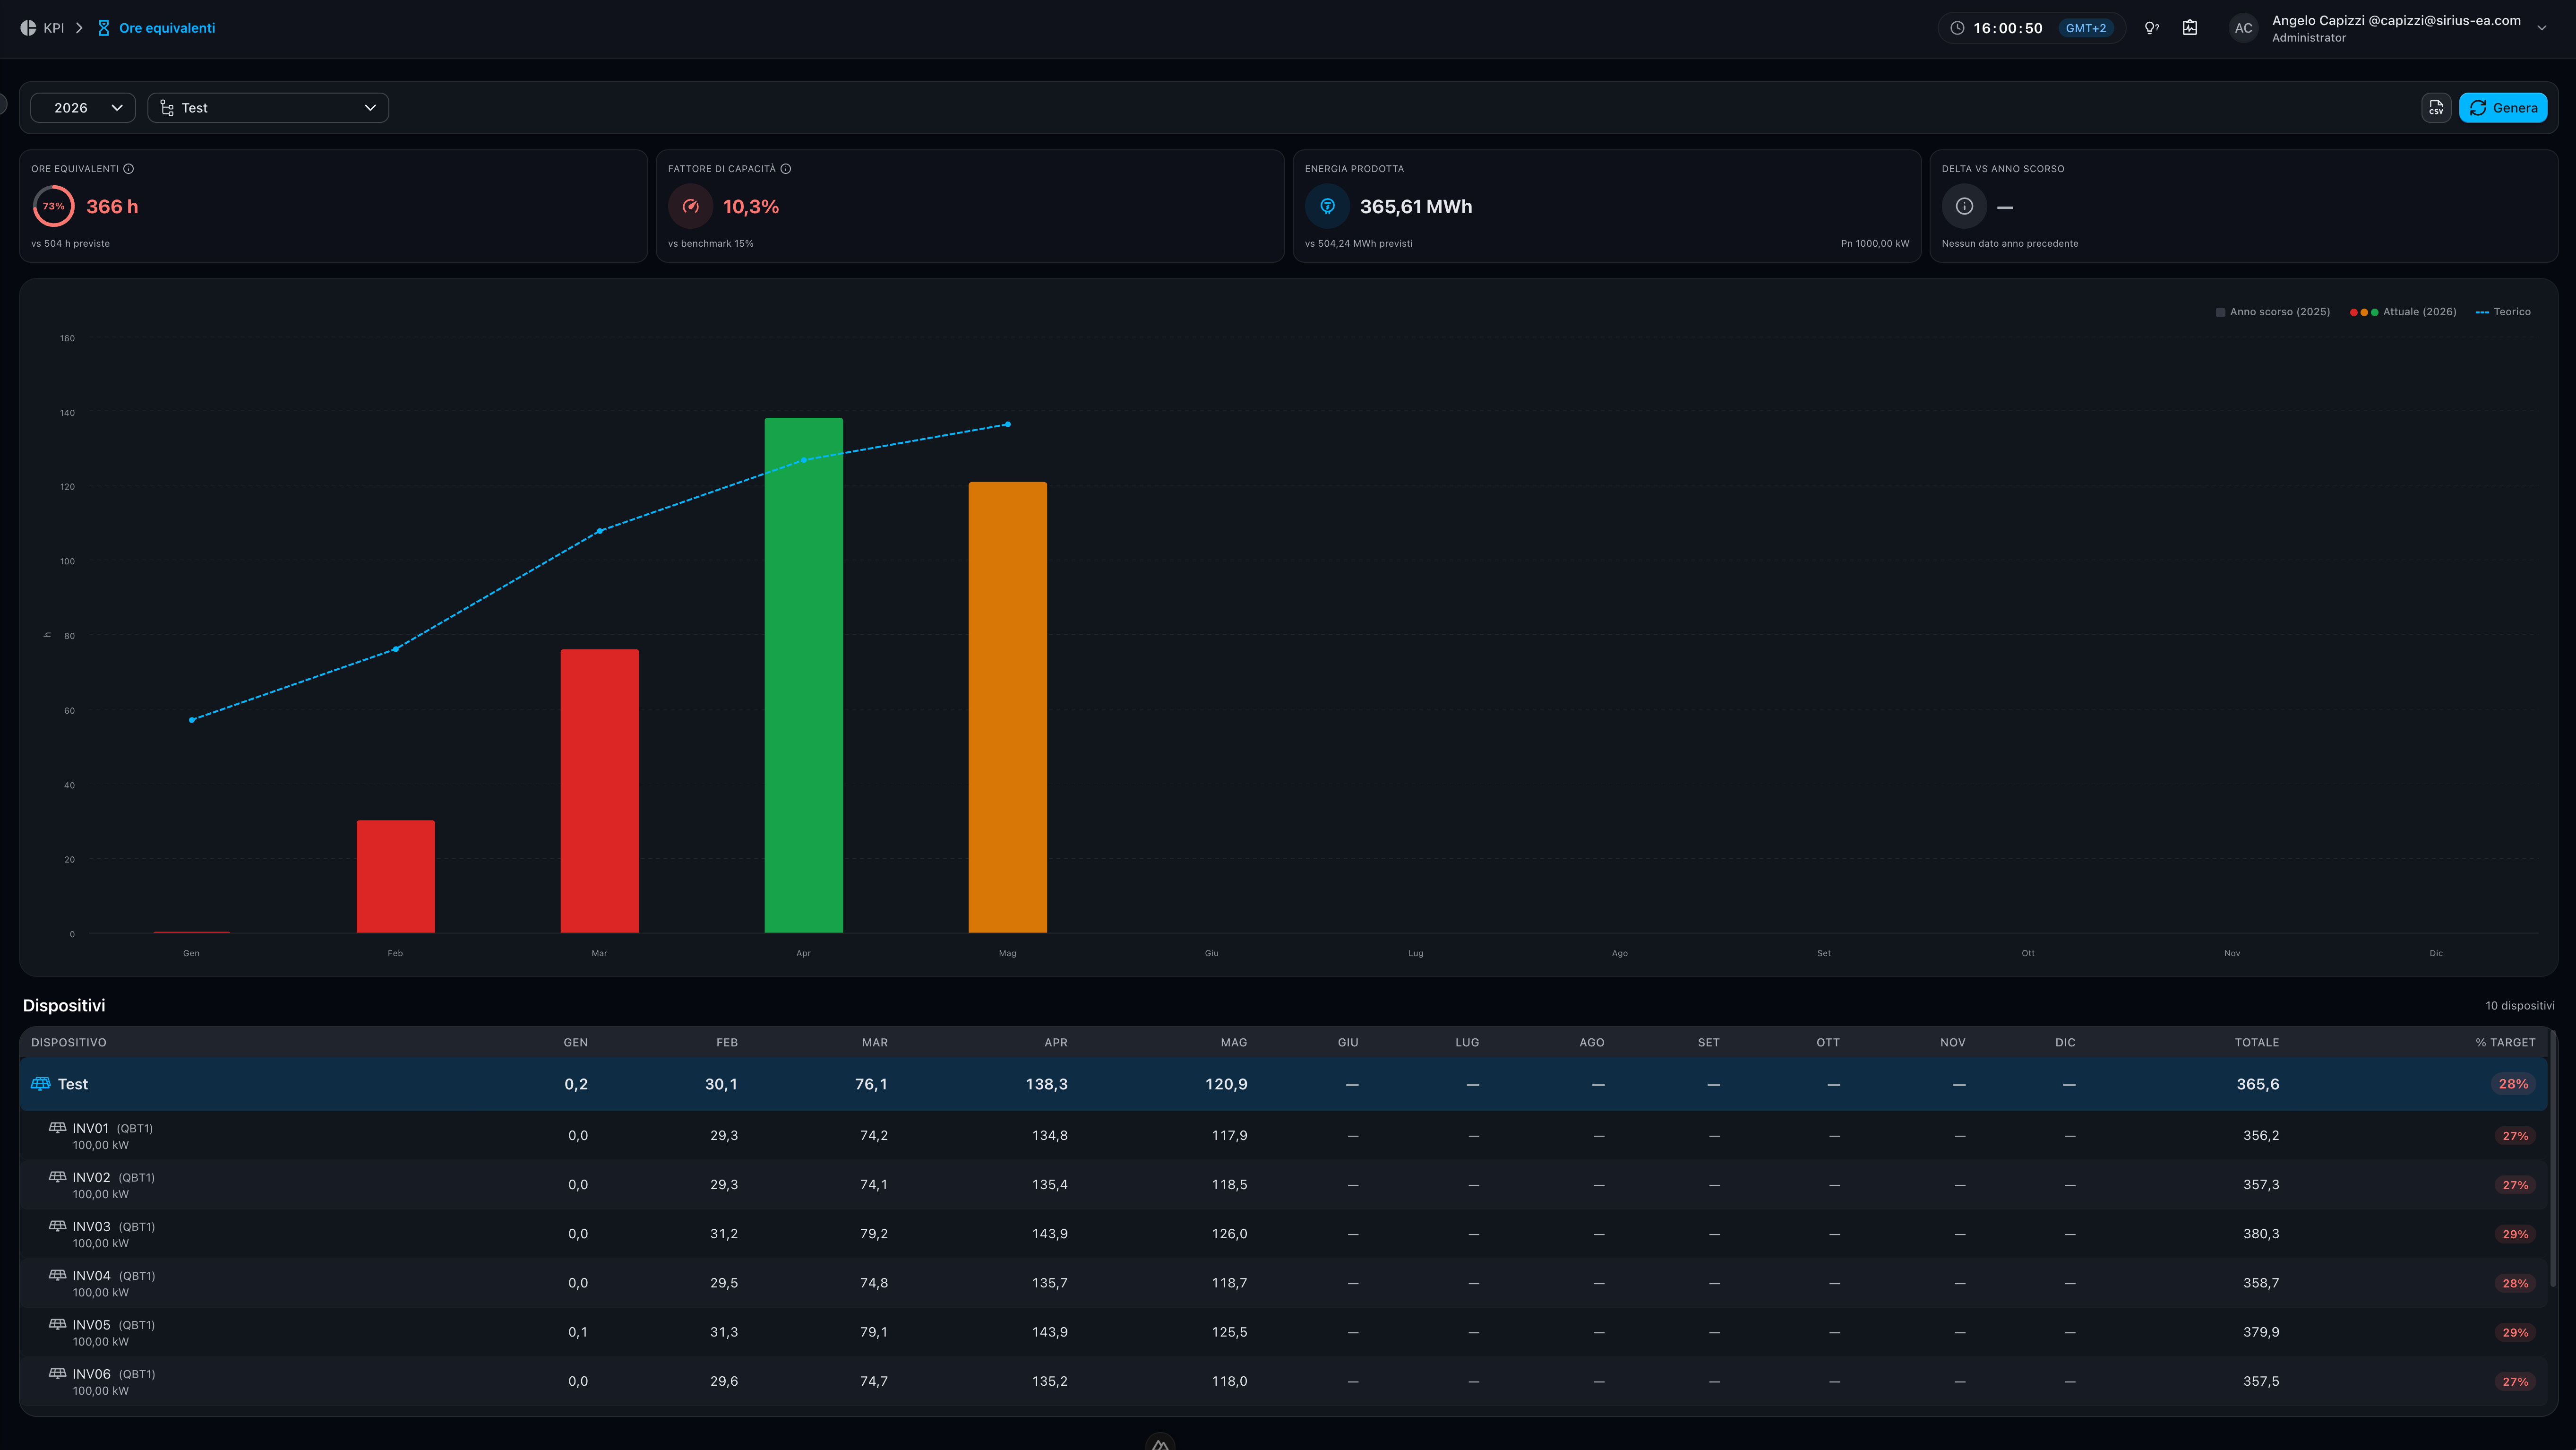This screenshot has height=1450, width=2576.
Task: Click the hourglass icon beside Ore equivalenti
Action: (x=103, y=28)
